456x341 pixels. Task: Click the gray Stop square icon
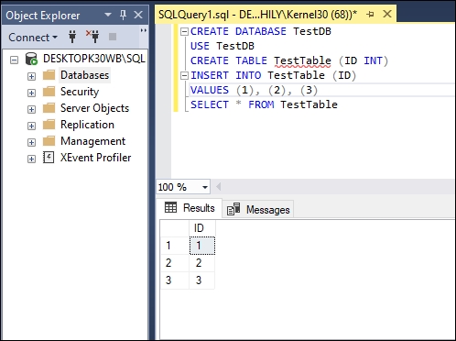tap(113, 37)
